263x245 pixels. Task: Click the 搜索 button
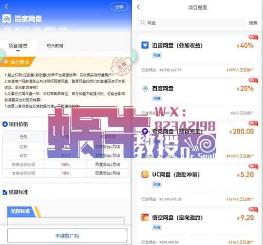253,23
